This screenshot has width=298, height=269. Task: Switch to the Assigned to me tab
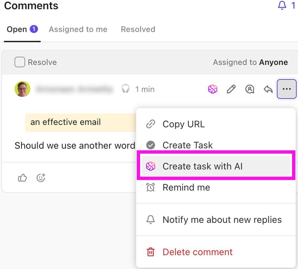pos(78,29)
